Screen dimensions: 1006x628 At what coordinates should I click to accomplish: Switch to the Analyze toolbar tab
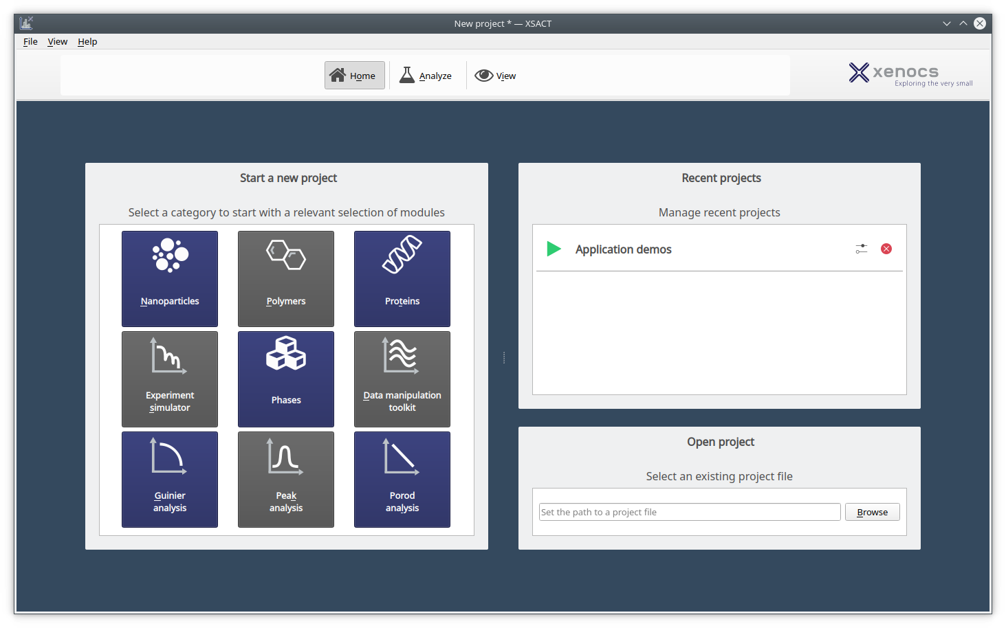426,76
